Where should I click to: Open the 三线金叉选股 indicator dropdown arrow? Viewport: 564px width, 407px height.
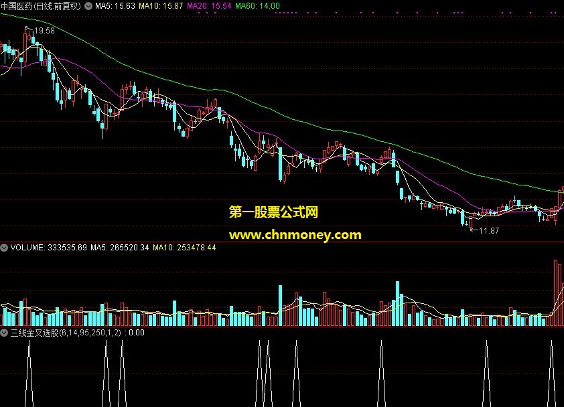click(x=4, y=333)
